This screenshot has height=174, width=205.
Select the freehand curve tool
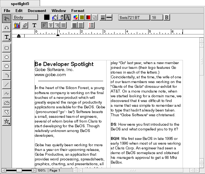(x=7, y=93)
